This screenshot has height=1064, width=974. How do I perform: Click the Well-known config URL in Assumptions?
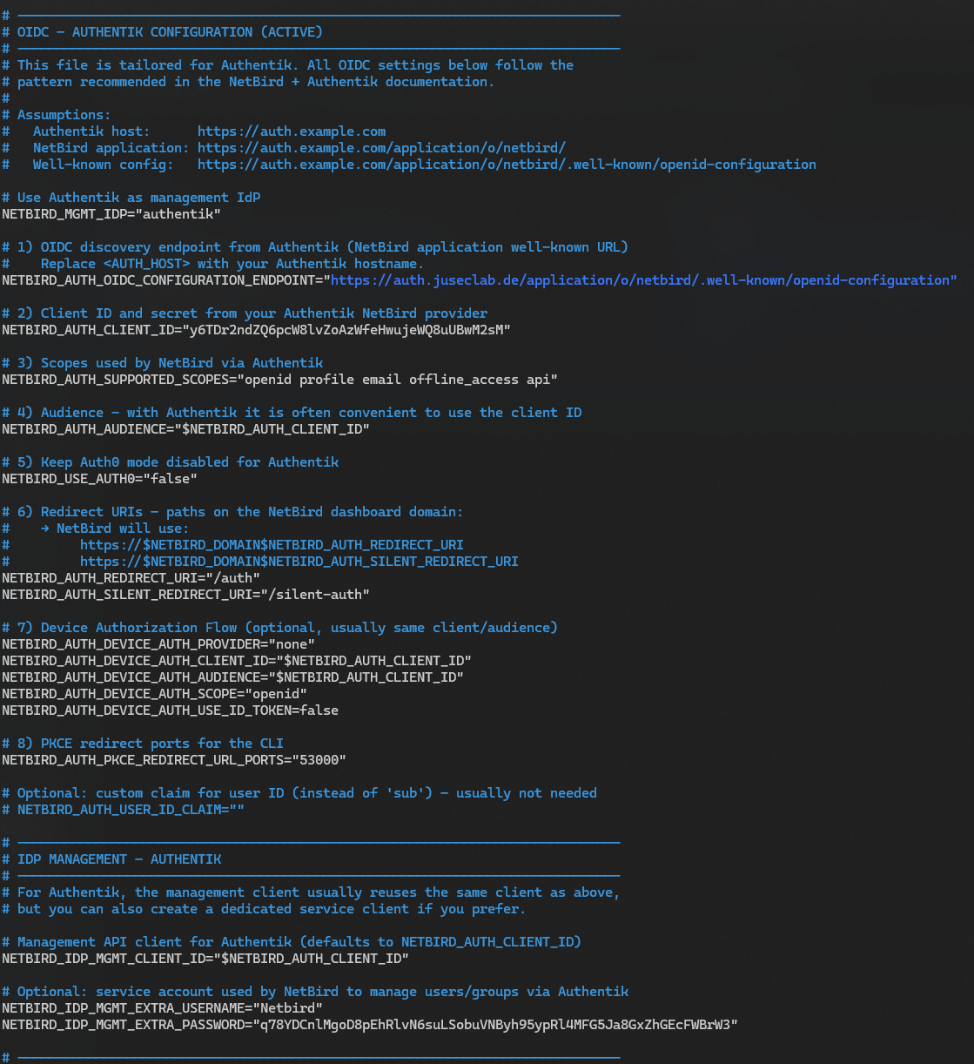[506, 165]
